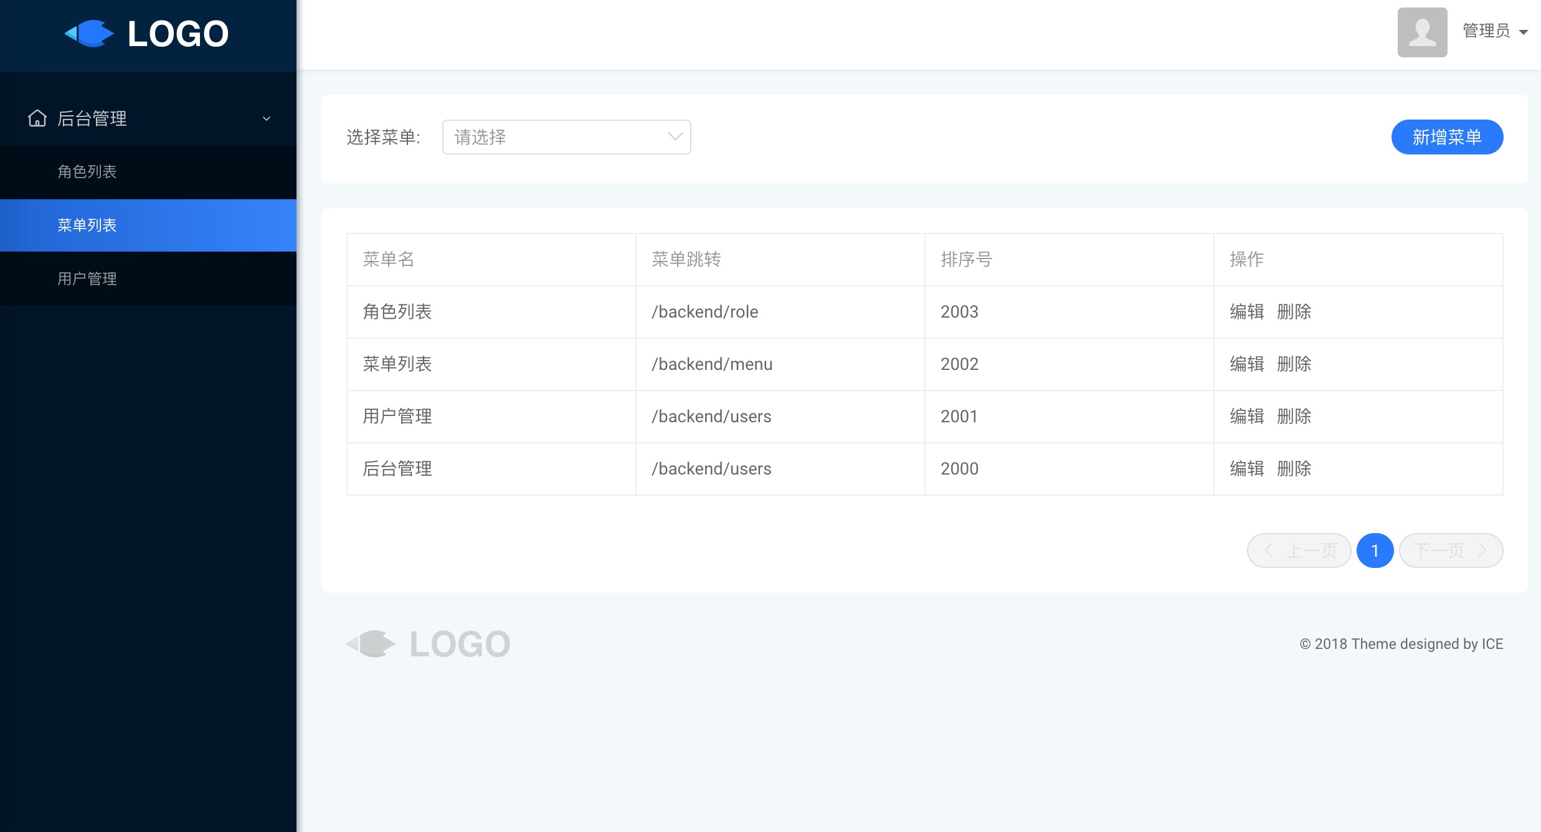Screen dimensions: 1541x832
Task: Delete the 用户管理 table row
Action: pyautogui.click(x=1294, y=417)
